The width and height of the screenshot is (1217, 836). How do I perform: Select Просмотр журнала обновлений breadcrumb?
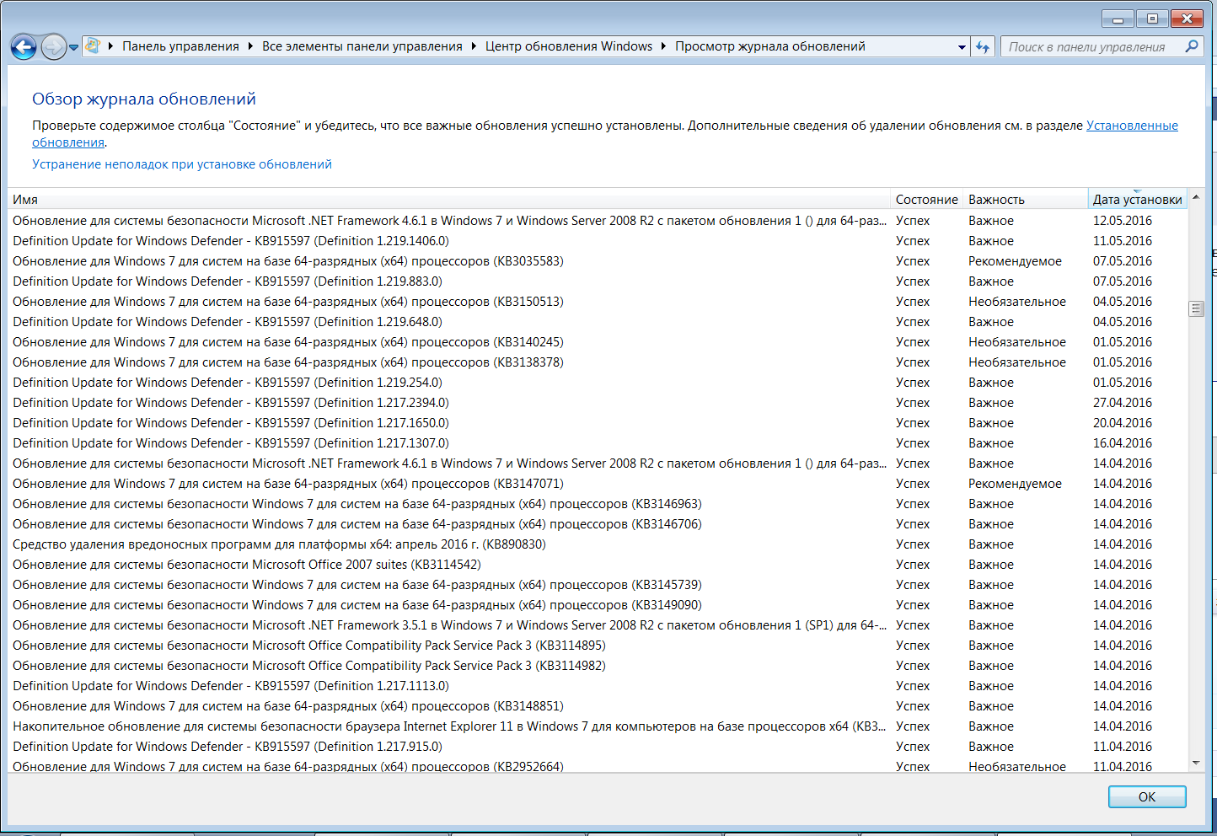[x=770, y=46]
